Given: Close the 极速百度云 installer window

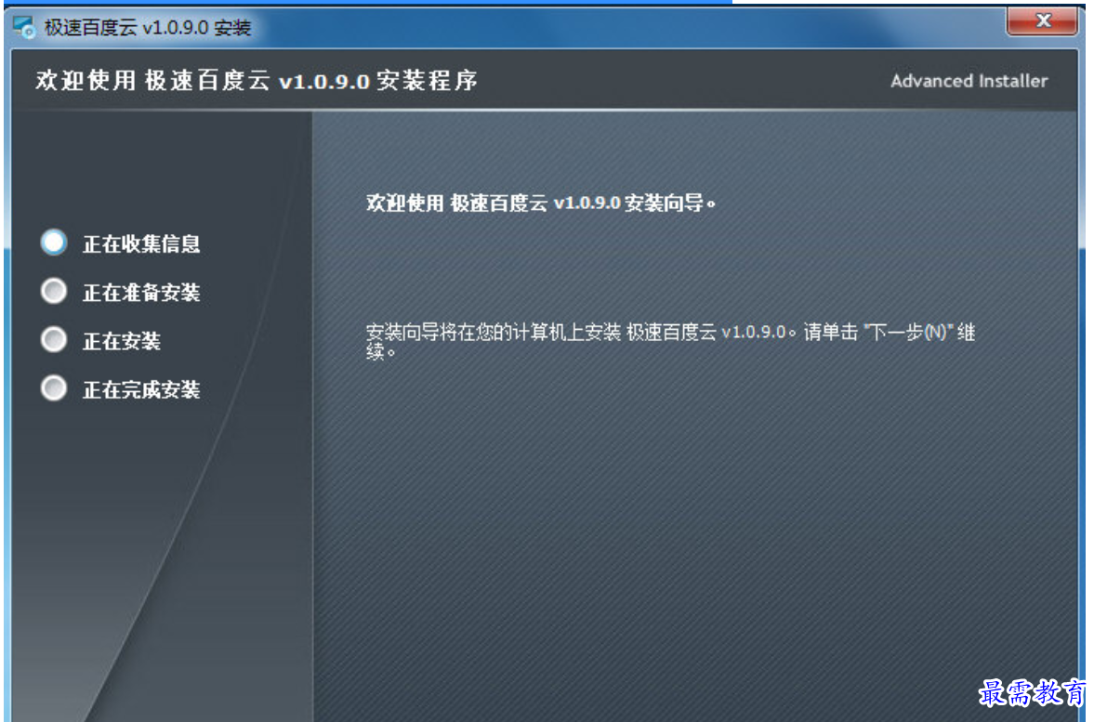Looking at the screenshot, I should (x=1042, y=21).
